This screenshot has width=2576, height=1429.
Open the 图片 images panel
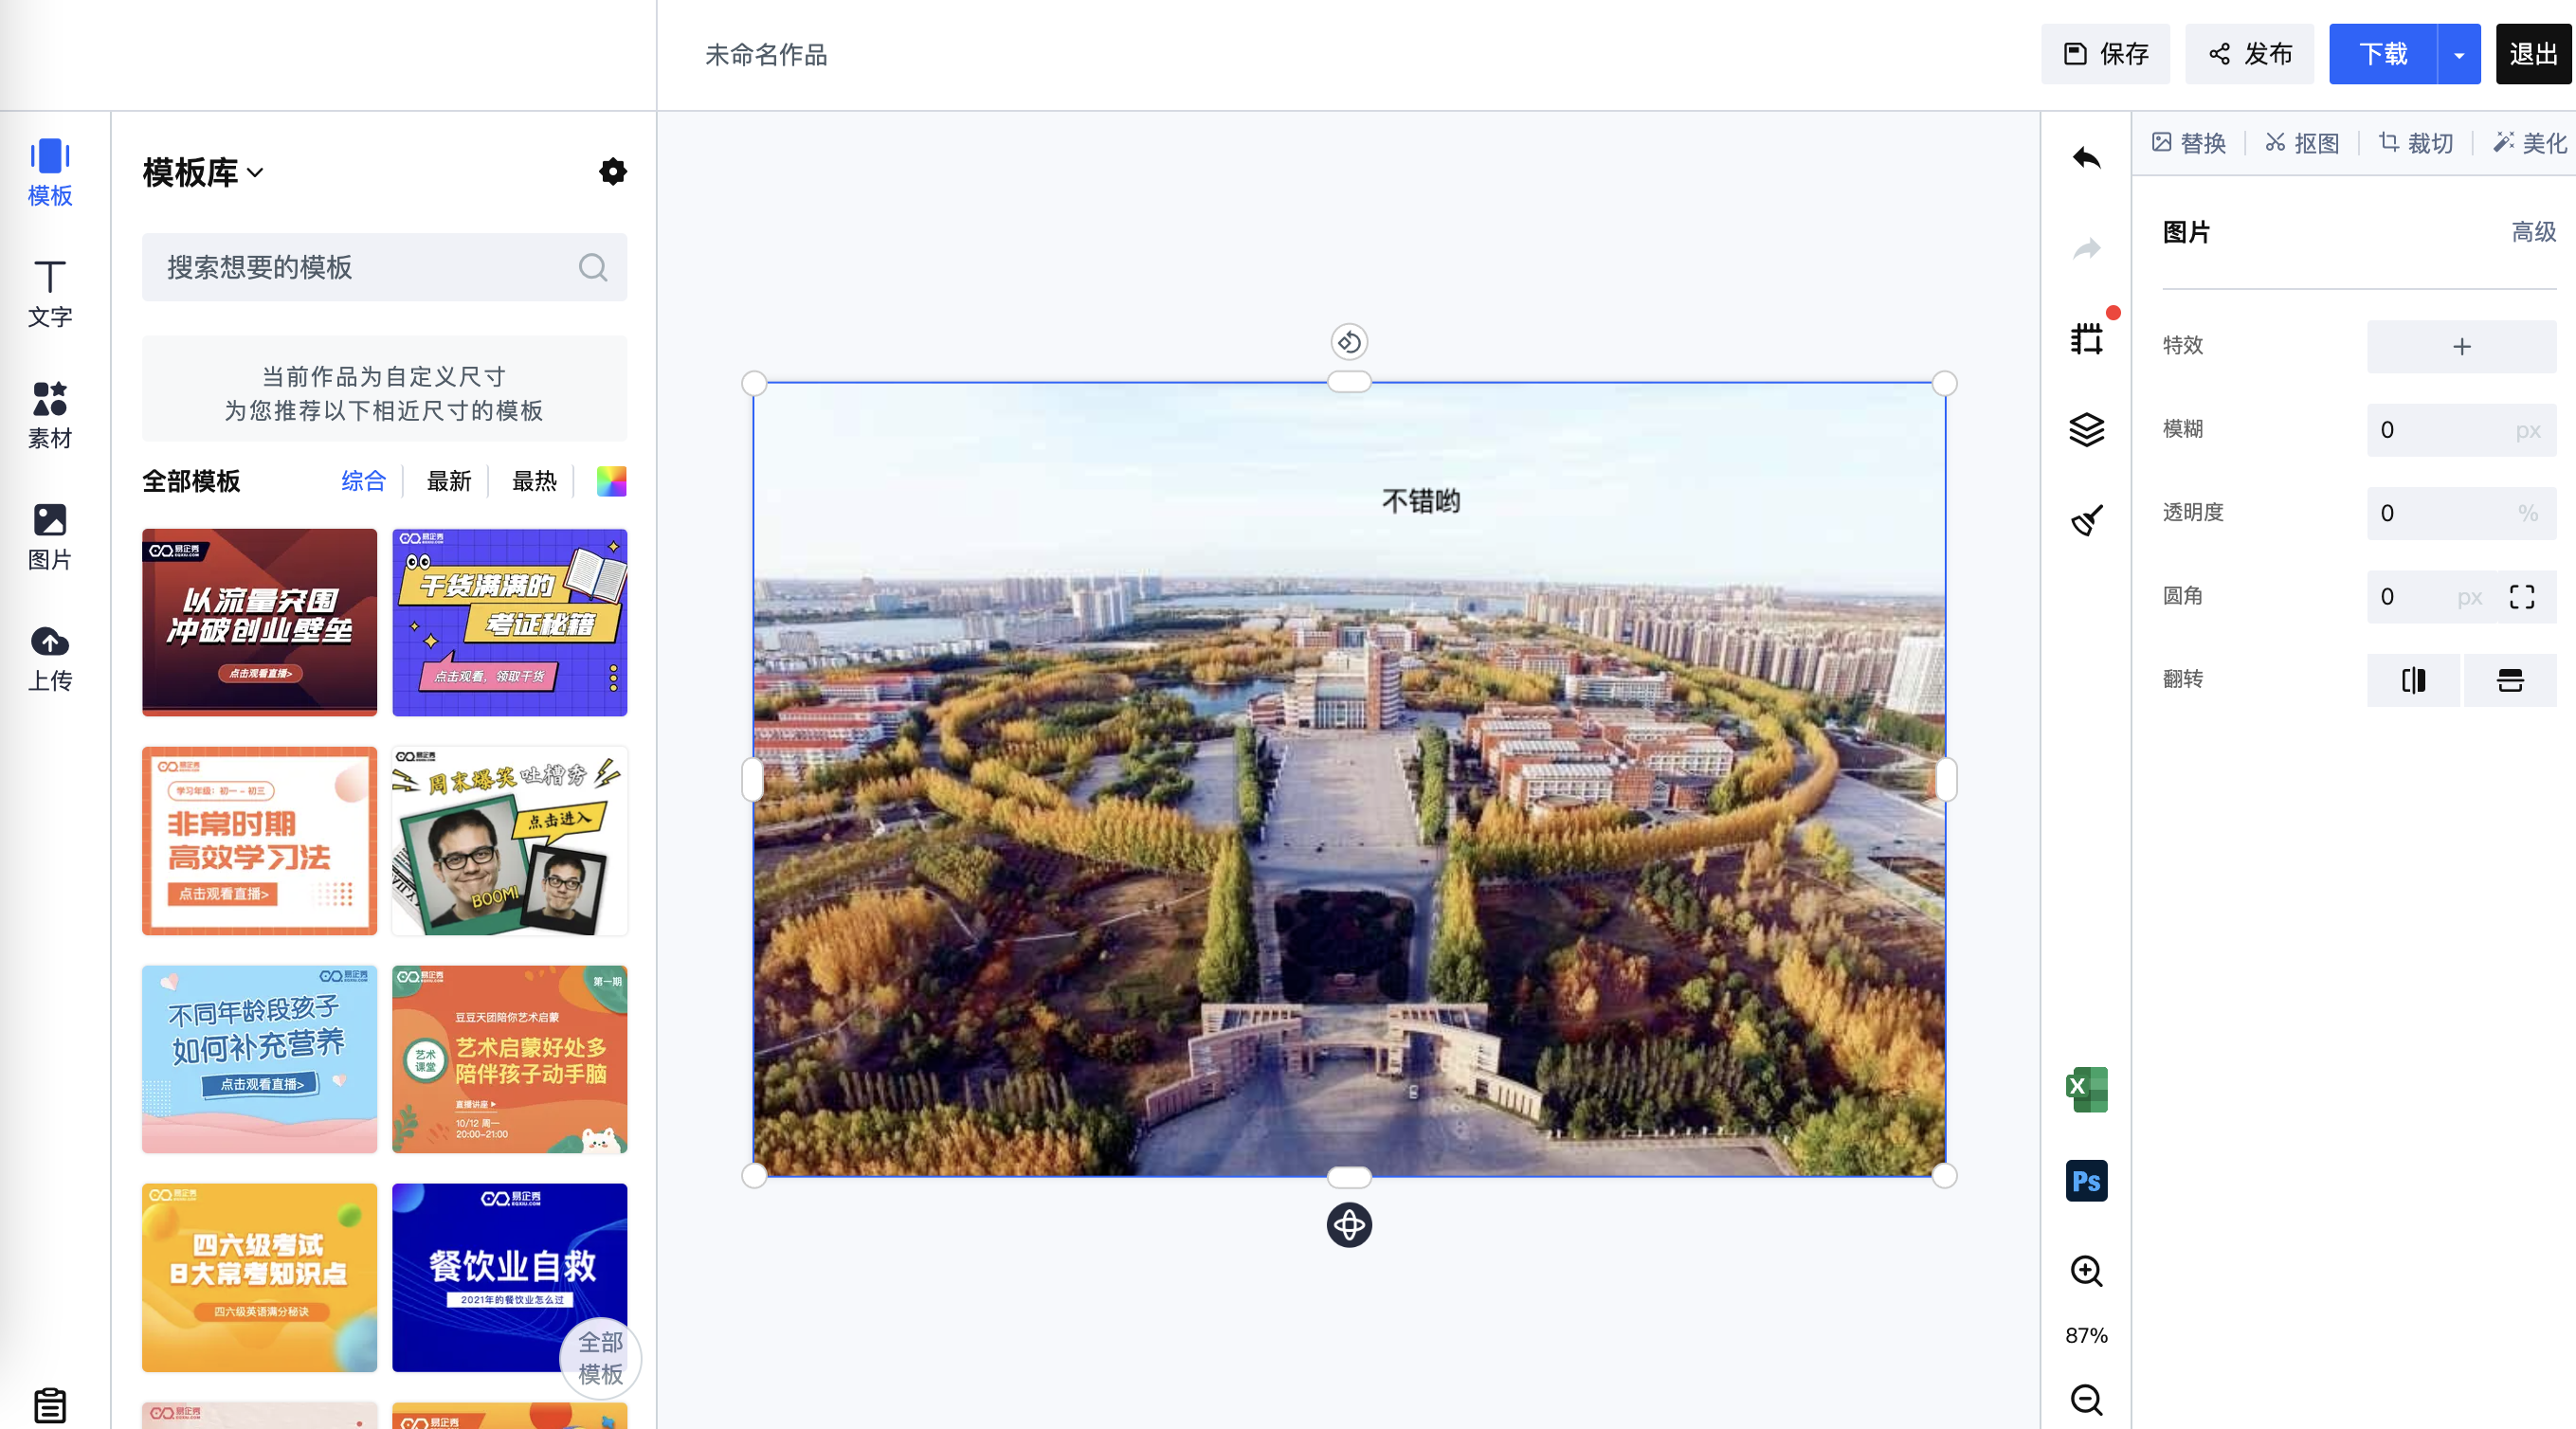click(50, 537)
